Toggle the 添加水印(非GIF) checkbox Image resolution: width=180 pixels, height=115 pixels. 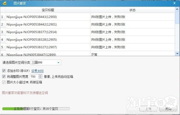[4, 71]
